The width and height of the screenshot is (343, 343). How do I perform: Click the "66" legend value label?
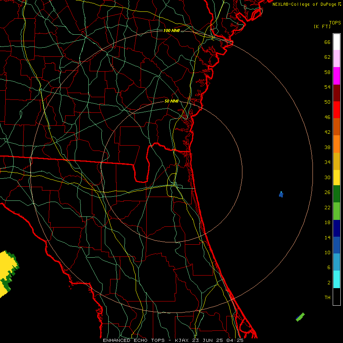(x=327, y=42)
